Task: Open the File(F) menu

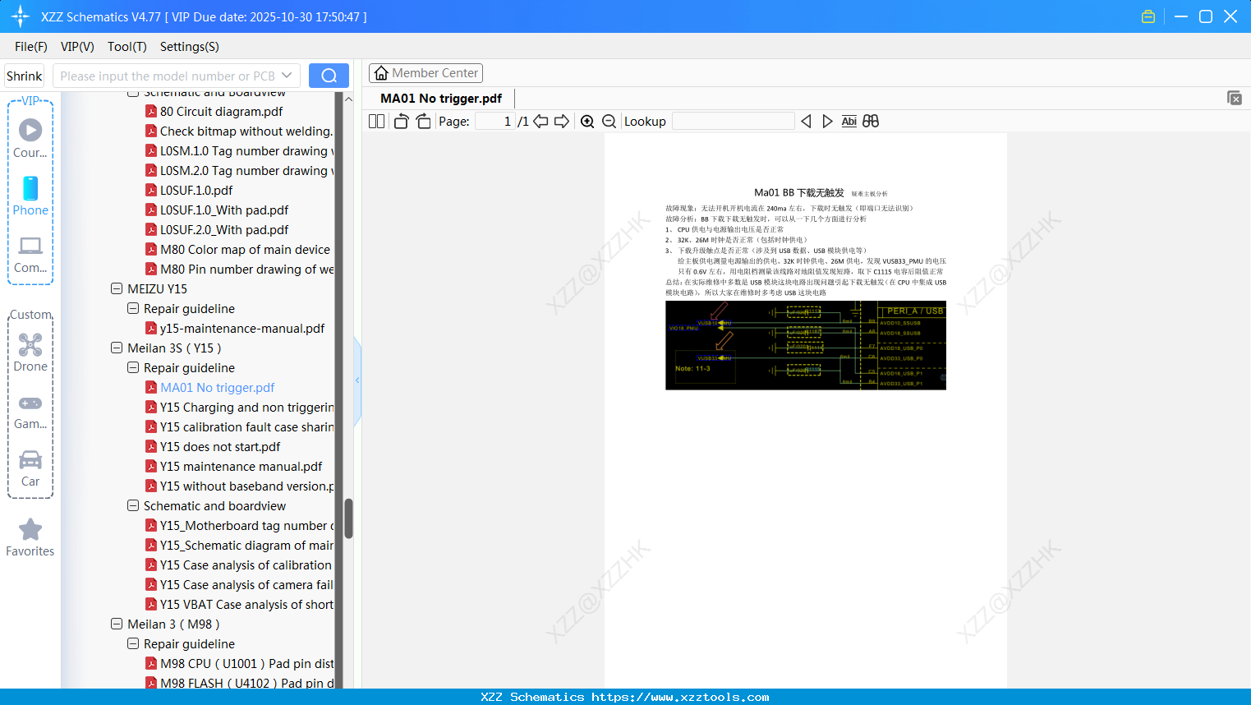Action: (x=31, y=47)
